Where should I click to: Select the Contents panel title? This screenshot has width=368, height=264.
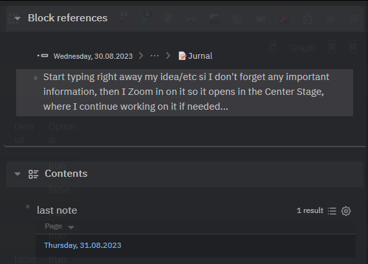(66, 174)
